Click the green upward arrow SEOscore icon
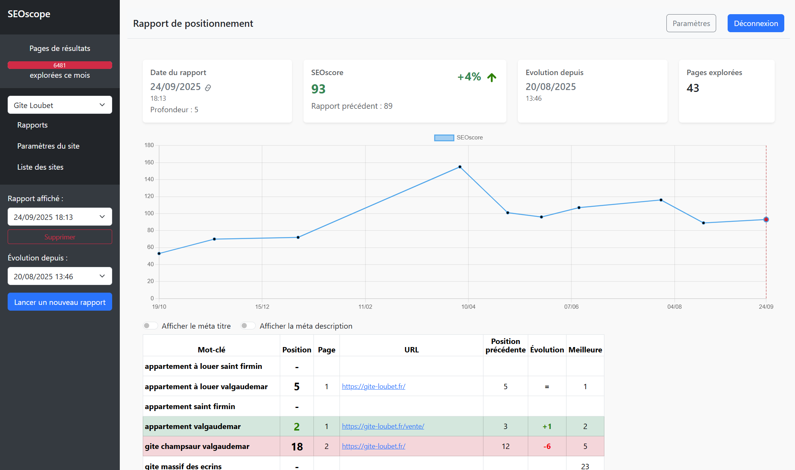Image resolution: width=795 pixels, height=470 pixels. coord(491,77)
